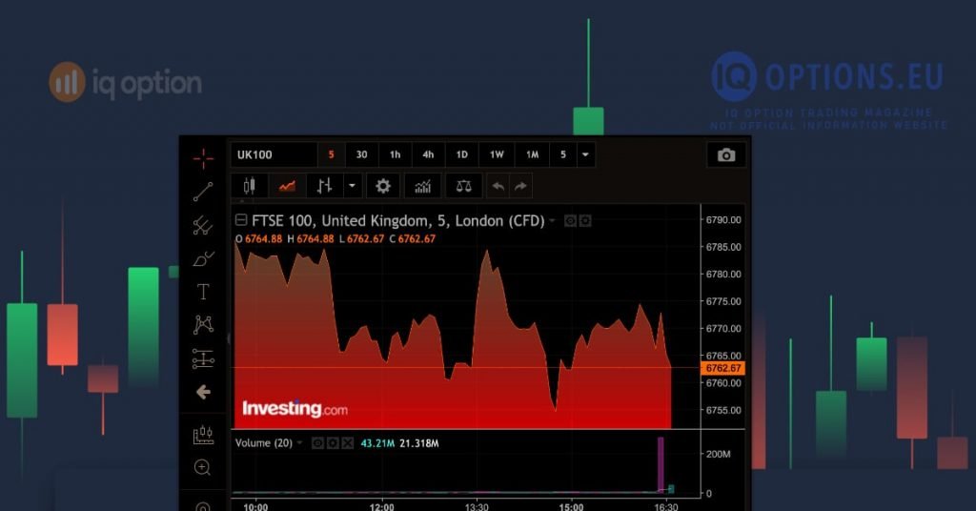Switch to candlestick chart style

click(x=250, y=186)
